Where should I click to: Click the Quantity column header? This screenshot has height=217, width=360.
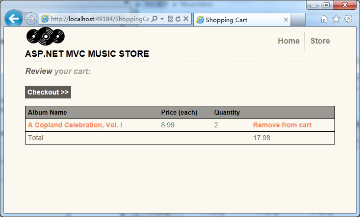[x=227, y=112]
